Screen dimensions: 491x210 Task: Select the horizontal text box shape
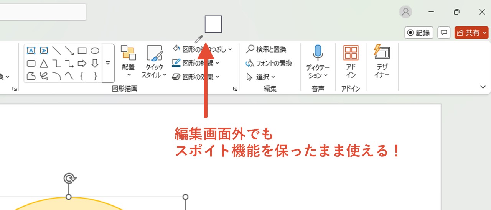pos(31,51)
